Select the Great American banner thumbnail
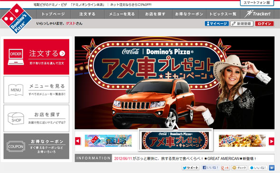This screenshot has height=173, width=280. 242,141
